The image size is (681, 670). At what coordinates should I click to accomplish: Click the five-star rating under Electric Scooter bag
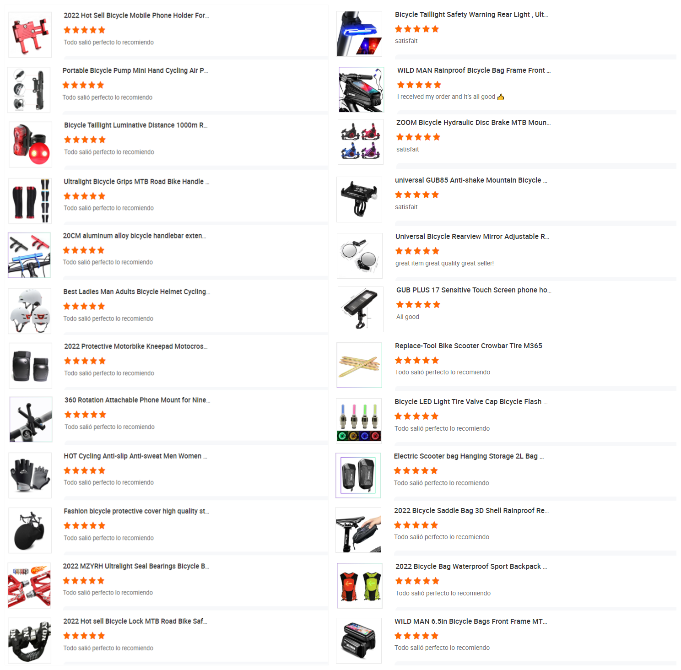pyautogui.click(x=416, y=470)
